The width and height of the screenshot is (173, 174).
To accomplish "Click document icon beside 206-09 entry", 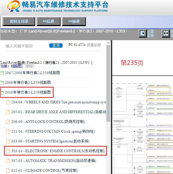I will click(8, 122).
